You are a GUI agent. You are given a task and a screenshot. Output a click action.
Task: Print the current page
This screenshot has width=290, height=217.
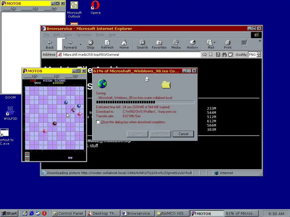point(228,44)
